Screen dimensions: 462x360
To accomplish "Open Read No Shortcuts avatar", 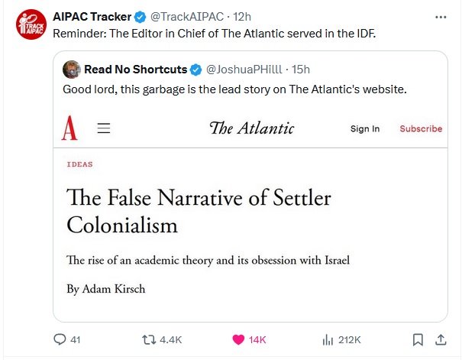I will point(73,69).
